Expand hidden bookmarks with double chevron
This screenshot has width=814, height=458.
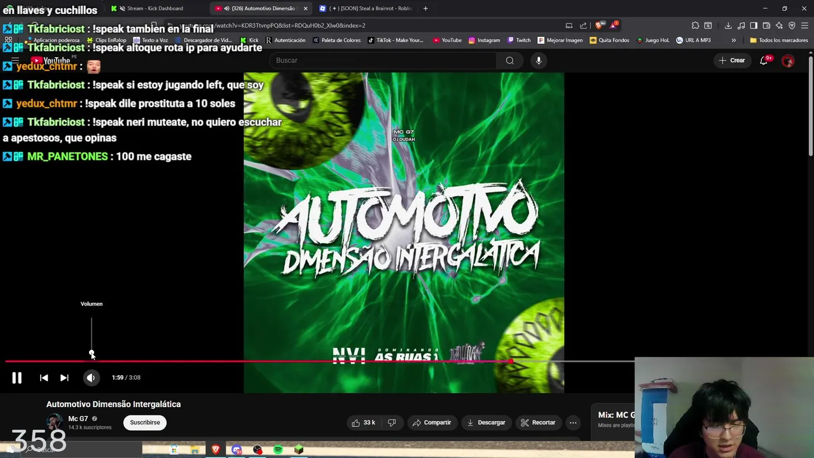coord(733,40)
